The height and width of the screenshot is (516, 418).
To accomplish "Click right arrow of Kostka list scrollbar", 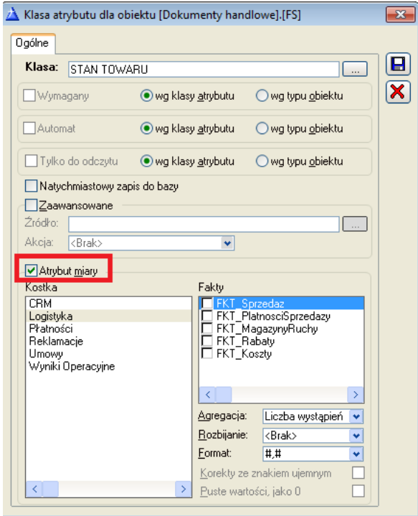I will tap(183, 489).
